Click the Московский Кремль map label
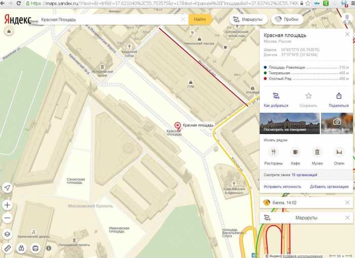 pyautogui.click(x=91, y=206)
